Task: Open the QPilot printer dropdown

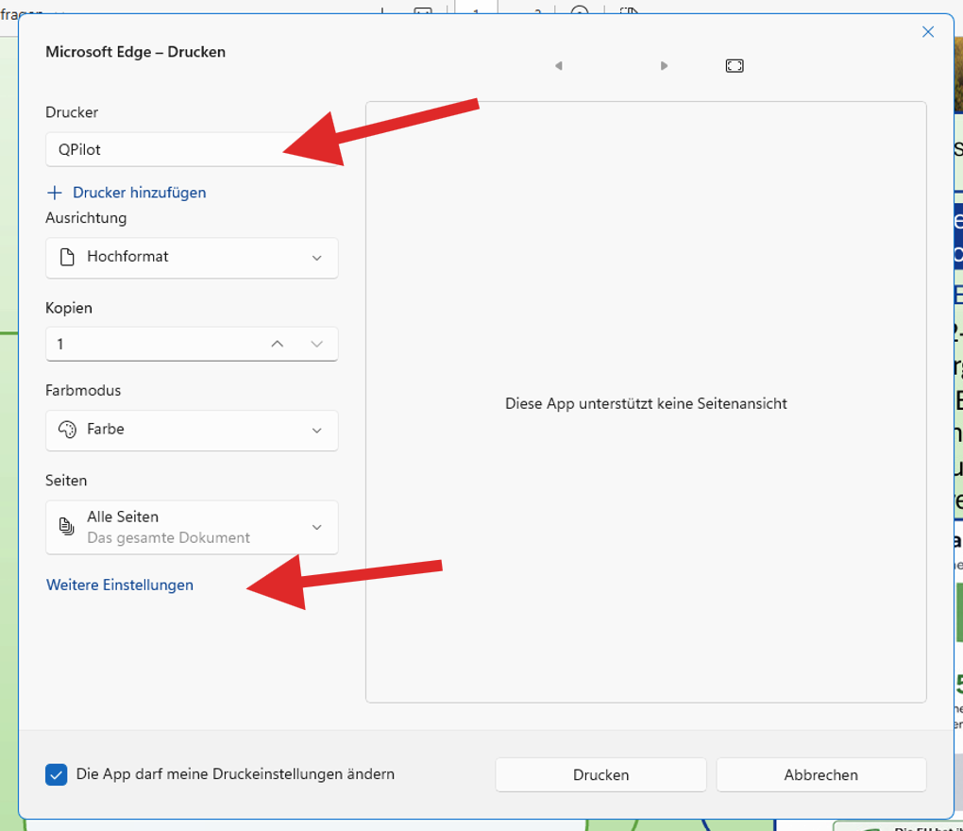Action: [192, 149]
